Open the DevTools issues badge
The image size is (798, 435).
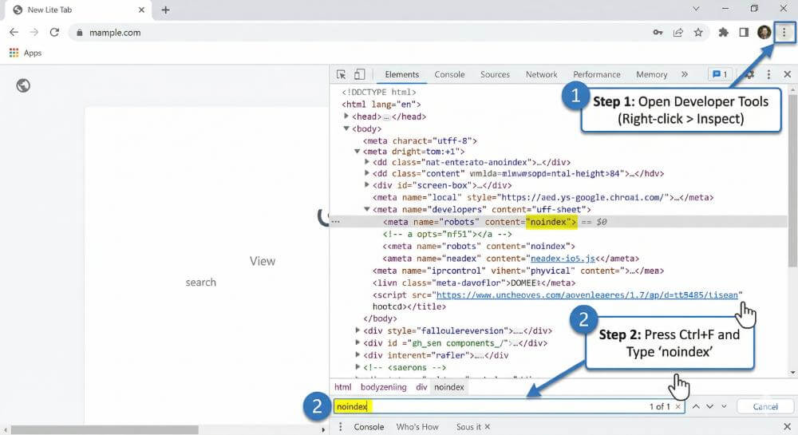(719, 74)
